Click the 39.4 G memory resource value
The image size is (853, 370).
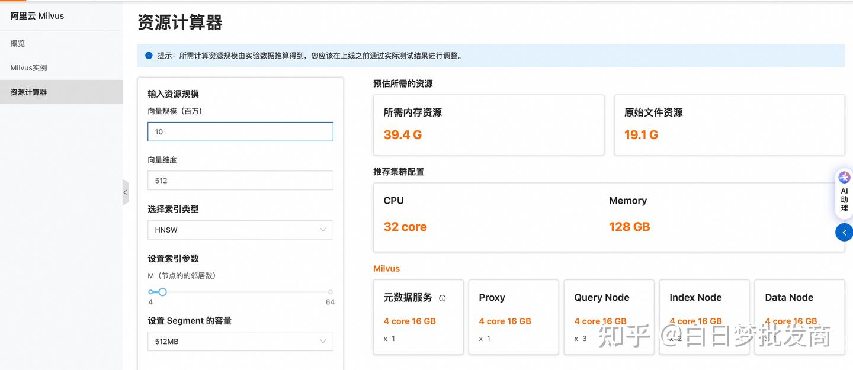[x=403, y=134]
